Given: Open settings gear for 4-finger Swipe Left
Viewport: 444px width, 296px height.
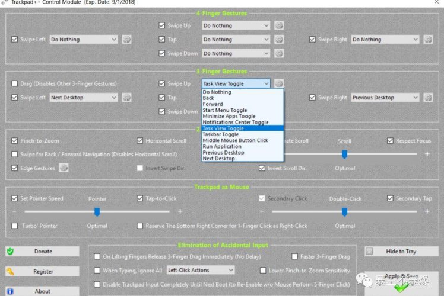Looking at the screenshot, I should pyautogui.click(x=126, y=40).
